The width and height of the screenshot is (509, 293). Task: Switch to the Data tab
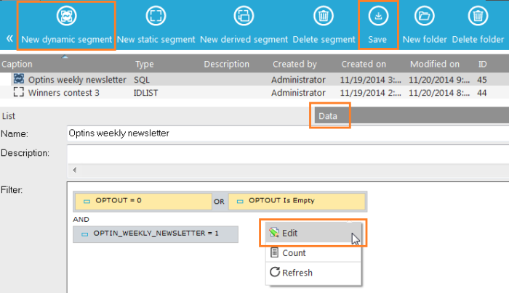328,116
